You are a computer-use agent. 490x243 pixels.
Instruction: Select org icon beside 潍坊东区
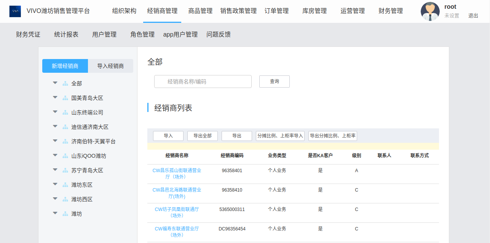tap(65, 185)
